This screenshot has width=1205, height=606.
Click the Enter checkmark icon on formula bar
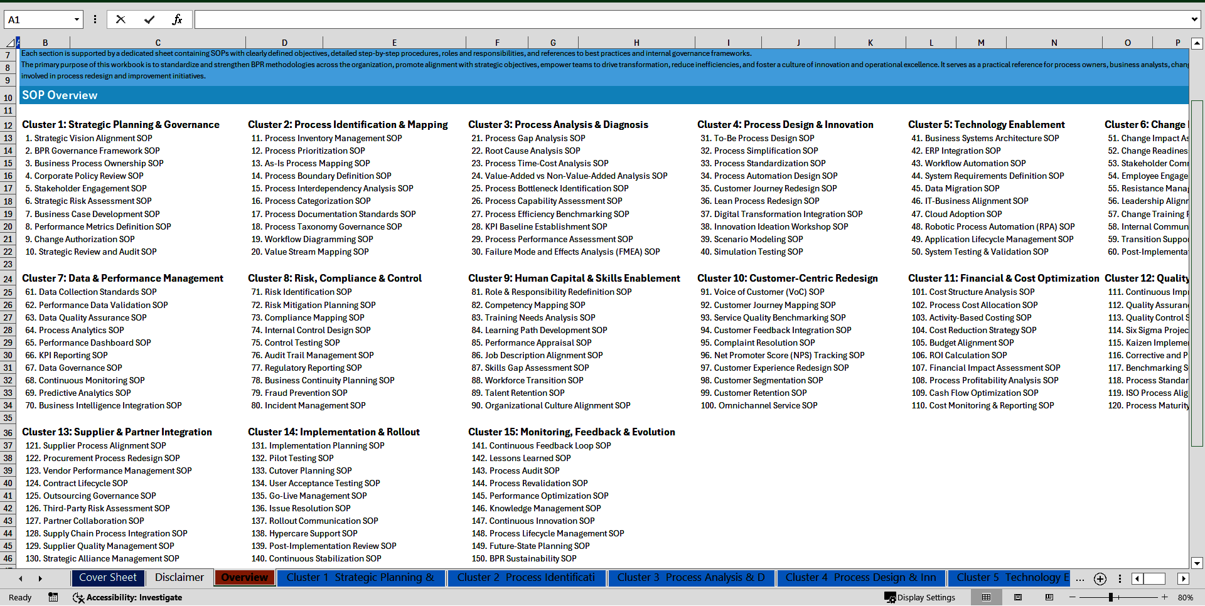(x=149, y=19)
